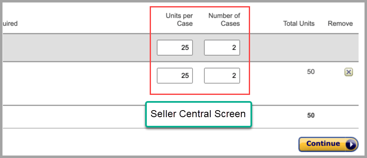Image resolution: width=367 pixels, height=158 pixels.
Task: Focus Units per Case field in white row
Action: (175, 75)
